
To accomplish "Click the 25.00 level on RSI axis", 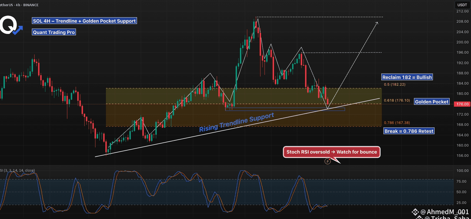I will (x=461, y=203).
